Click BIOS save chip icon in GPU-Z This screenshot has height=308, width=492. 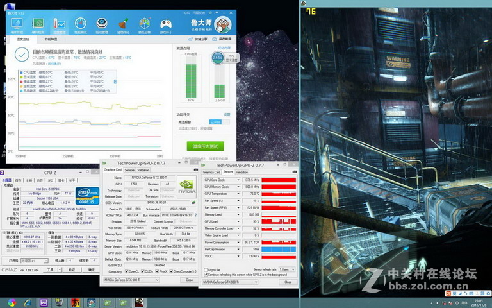(193, 203)
